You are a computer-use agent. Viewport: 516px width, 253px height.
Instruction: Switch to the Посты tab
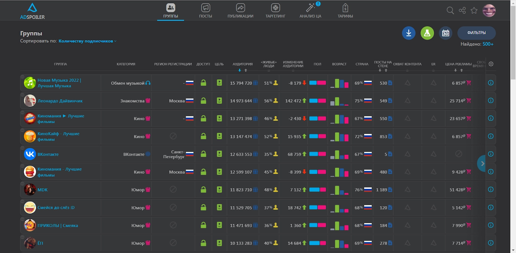(x=205, y=11)
